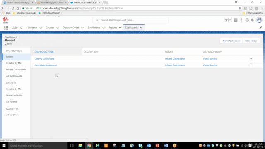The width and height of the screenshot is (265, 149).
Task: Click the browser back arrow
Action: click(3, 8)
